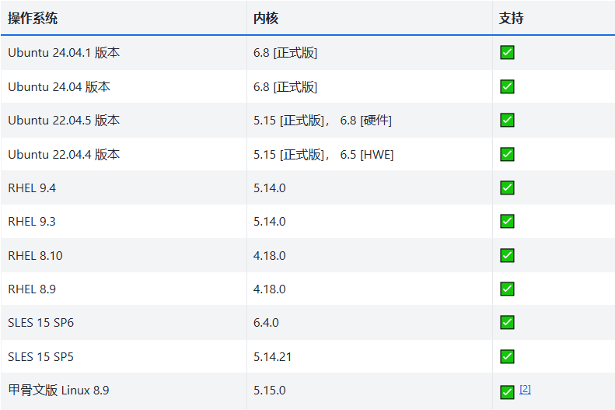Click kernel 4.18.0 in RHEL 8.9 row
The width and height of the screenshot is (615, 410).
[x=270, y=289]
